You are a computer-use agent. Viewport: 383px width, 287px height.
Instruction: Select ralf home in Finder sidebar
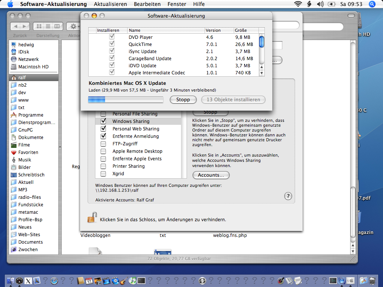coord(34,77)
